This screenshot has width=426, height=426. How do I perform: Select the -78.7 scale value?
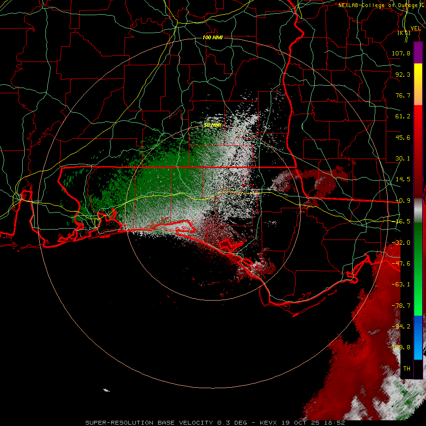click(x=401, y=306)
